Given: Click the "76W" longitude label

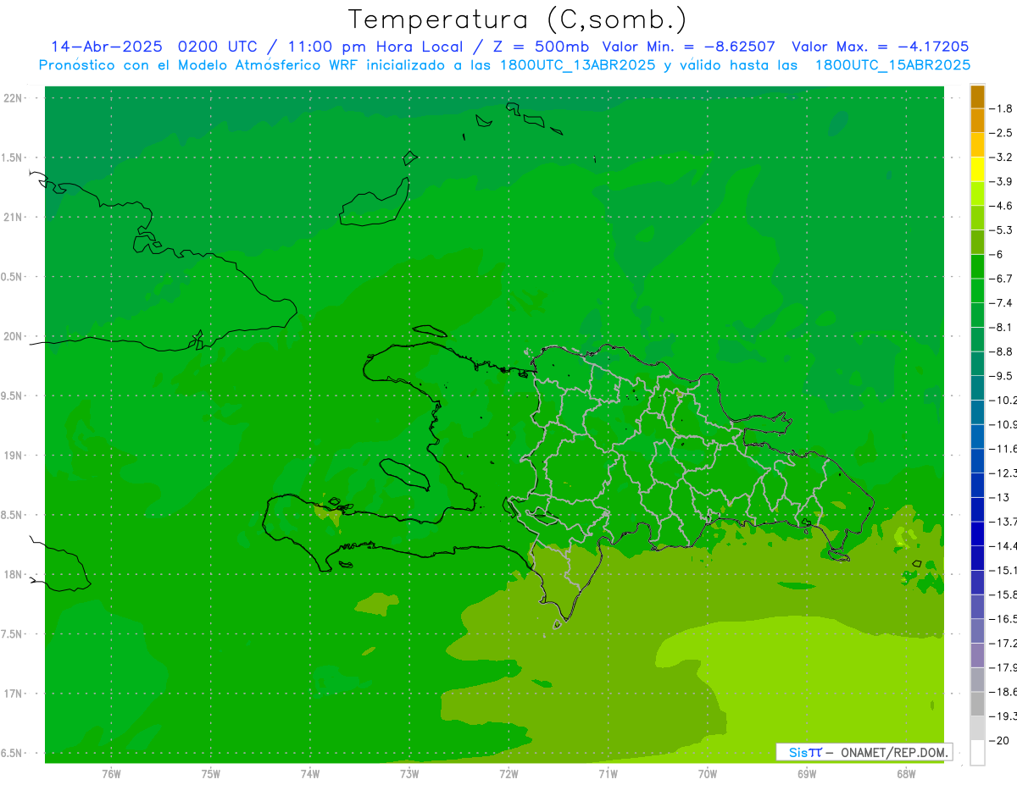Looking at the screenshot, I should (111, 774).
